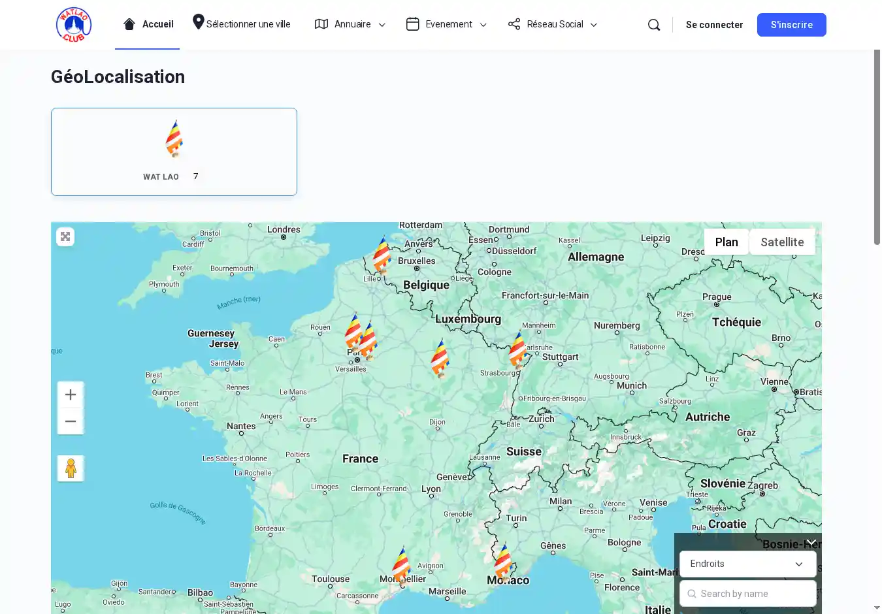Select the temple marker near Montpellier
Viewport: 882px width, 614px height.
(x=401, y=564)
